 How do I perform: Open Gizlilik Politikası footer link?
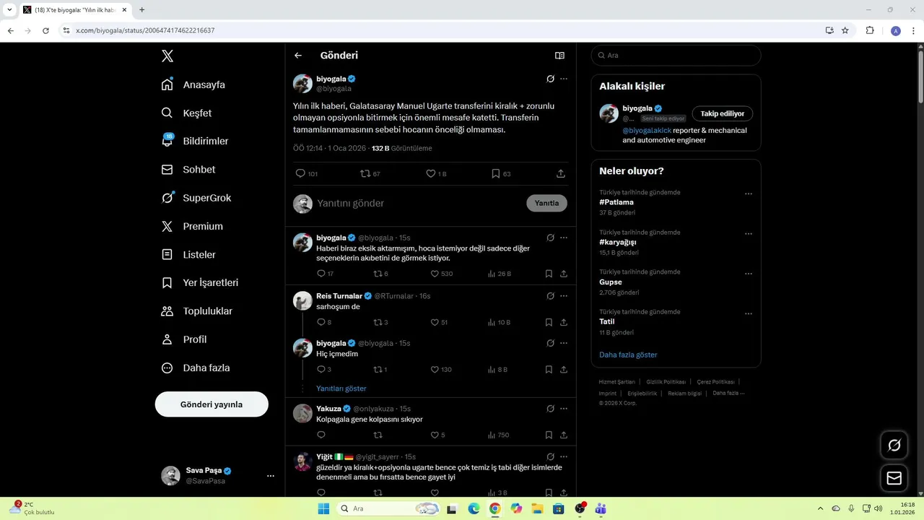pyautogui.click(x=666, y=382)
